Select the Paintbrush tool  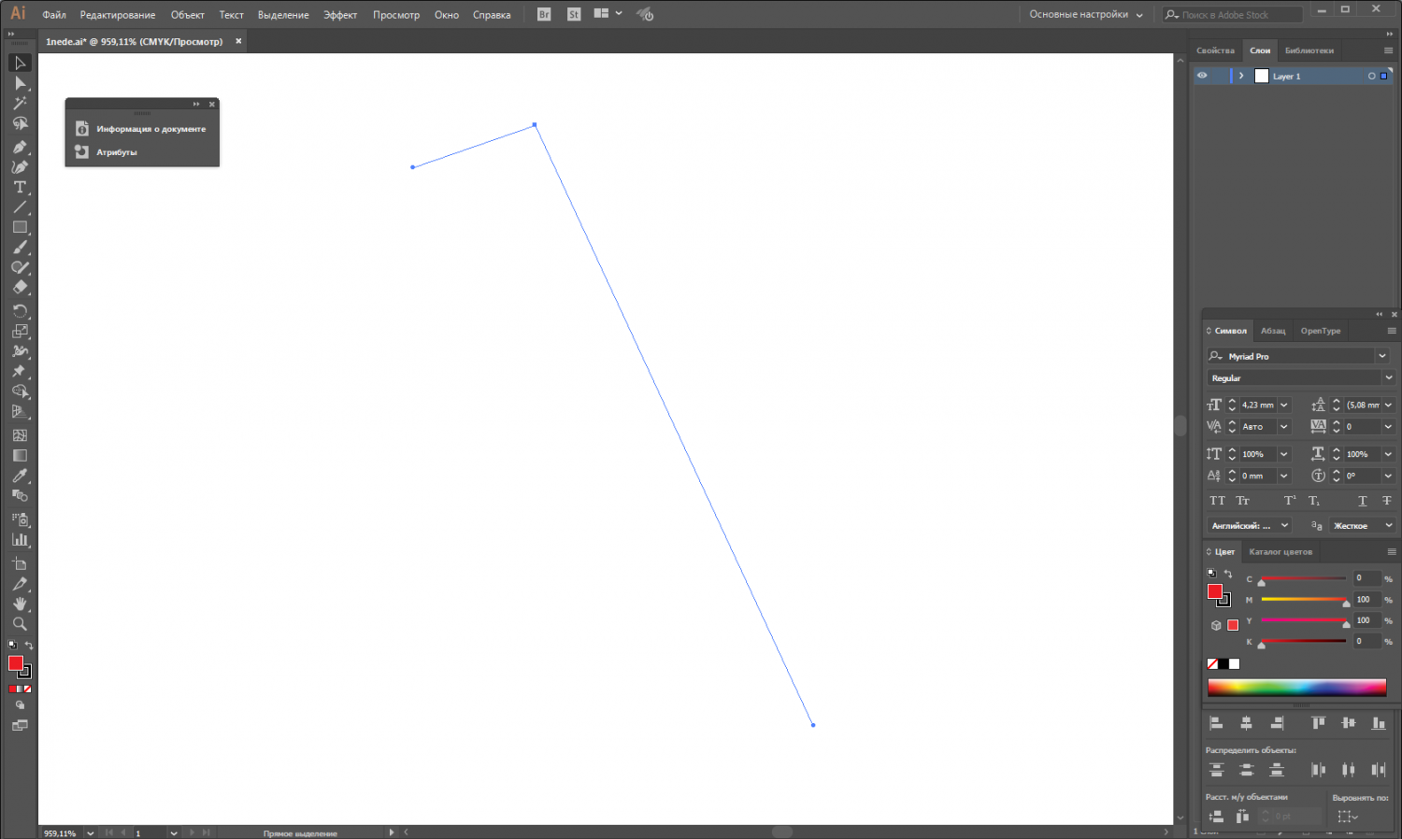20,248
